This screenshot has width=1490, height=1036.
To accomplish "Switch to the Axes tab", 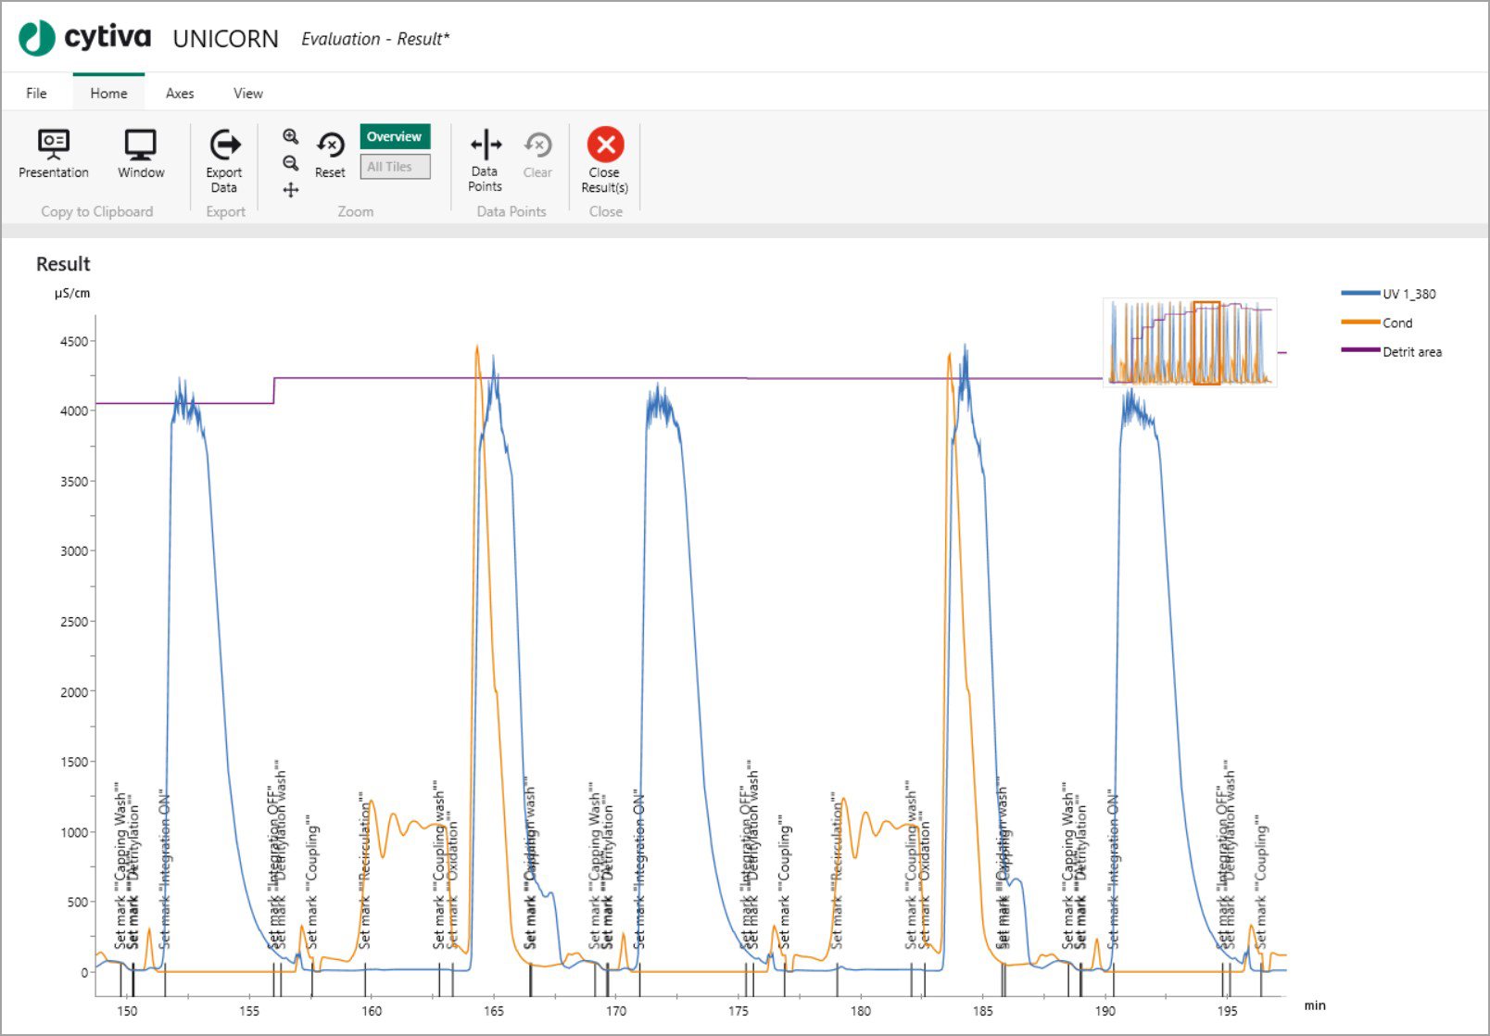I will [x=180, y=94].
